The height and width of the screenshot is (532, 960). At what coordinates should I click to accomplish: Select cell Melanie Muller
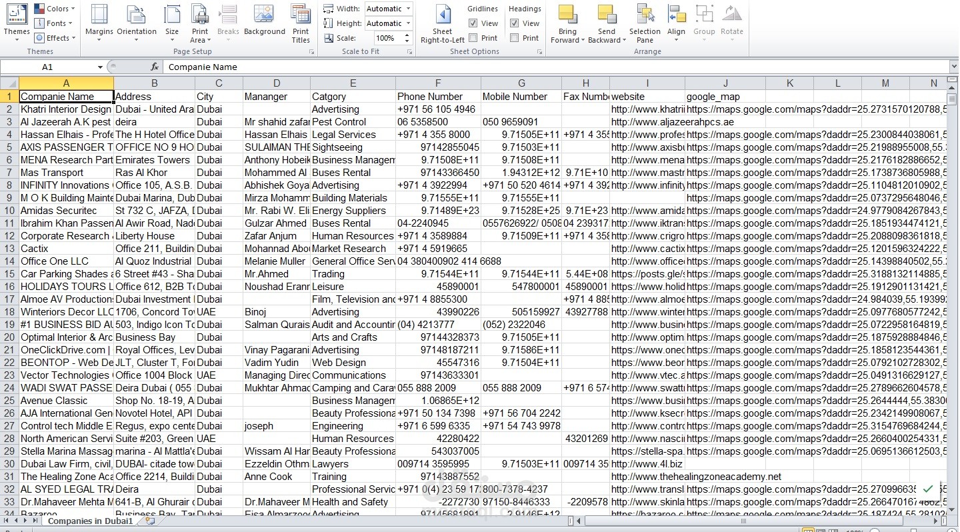(277, 261)
